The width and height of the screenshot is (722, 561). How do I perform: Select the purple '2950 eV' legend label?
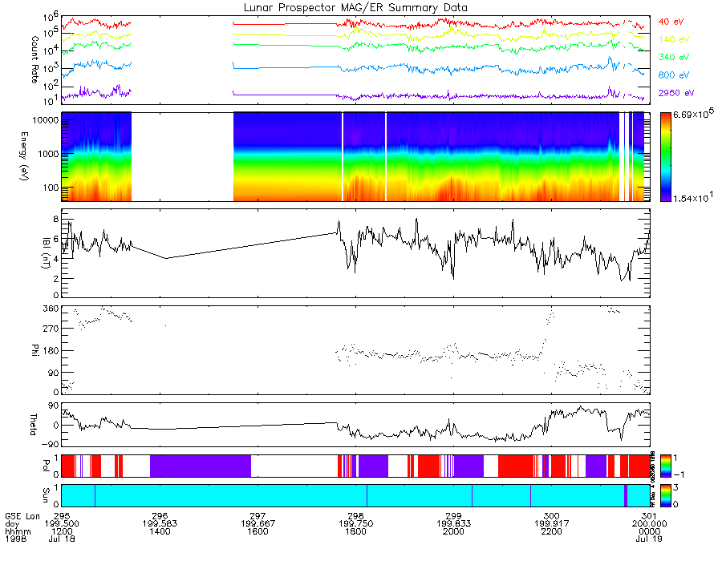point(676,93)
